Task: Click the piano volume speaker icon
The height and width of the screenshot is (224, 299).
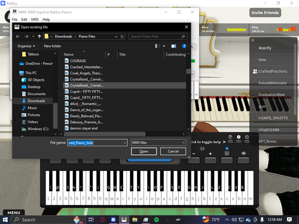Action: (x=202, y=149)
